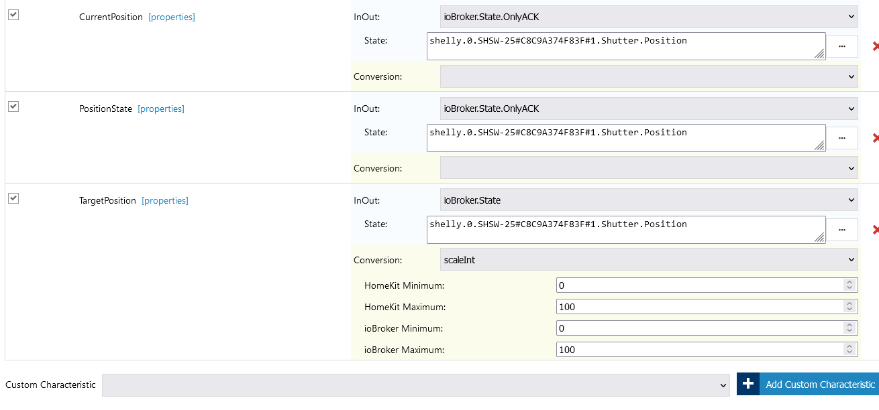Click the ioBroker Minimum input field
Screen dimensions: 879x410
coord(699,328)
